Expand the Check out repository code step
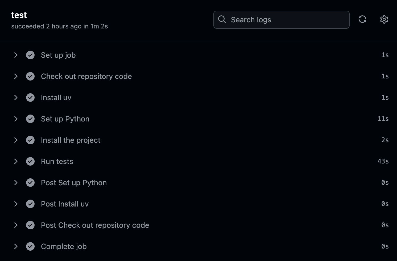The image size is (397, 261). [x=16, y=76]
